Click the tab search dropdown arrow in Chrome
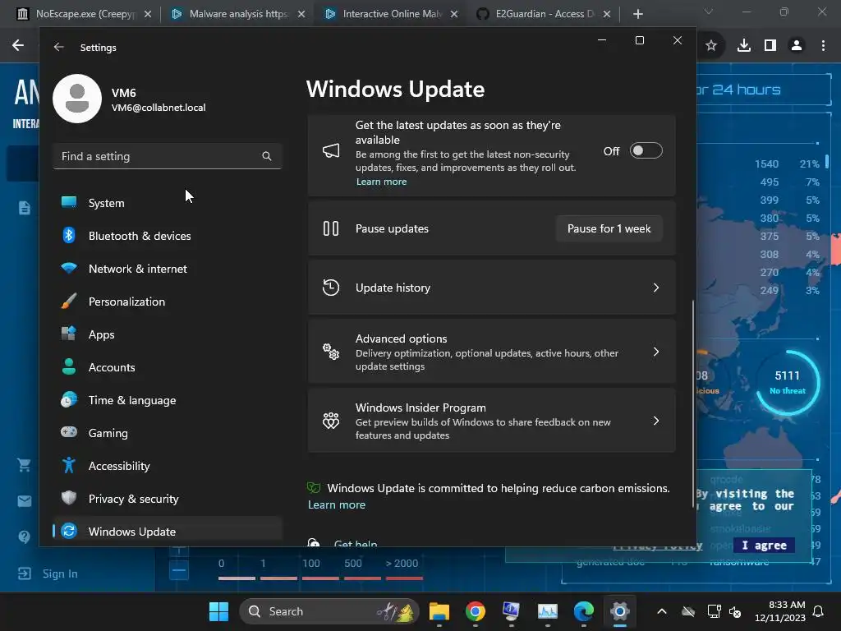 tap(709, 12)
